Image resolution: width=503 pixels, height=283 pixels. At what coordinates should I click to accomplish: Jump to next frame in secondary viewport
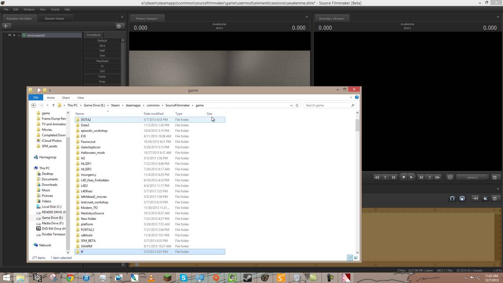pyautogui.click(x=421, y=177)
